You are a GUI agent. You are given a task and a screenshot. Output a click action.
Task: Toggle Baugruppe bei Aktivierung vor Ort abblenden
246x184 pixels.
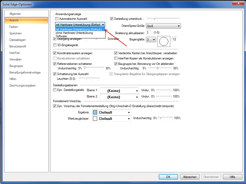pyautogui.click(x=116, y=64)
